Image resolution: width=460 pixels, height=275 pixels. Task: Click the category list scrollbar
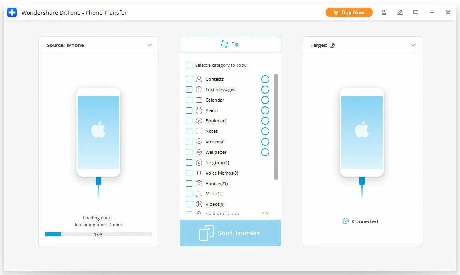tap(276, 127)
